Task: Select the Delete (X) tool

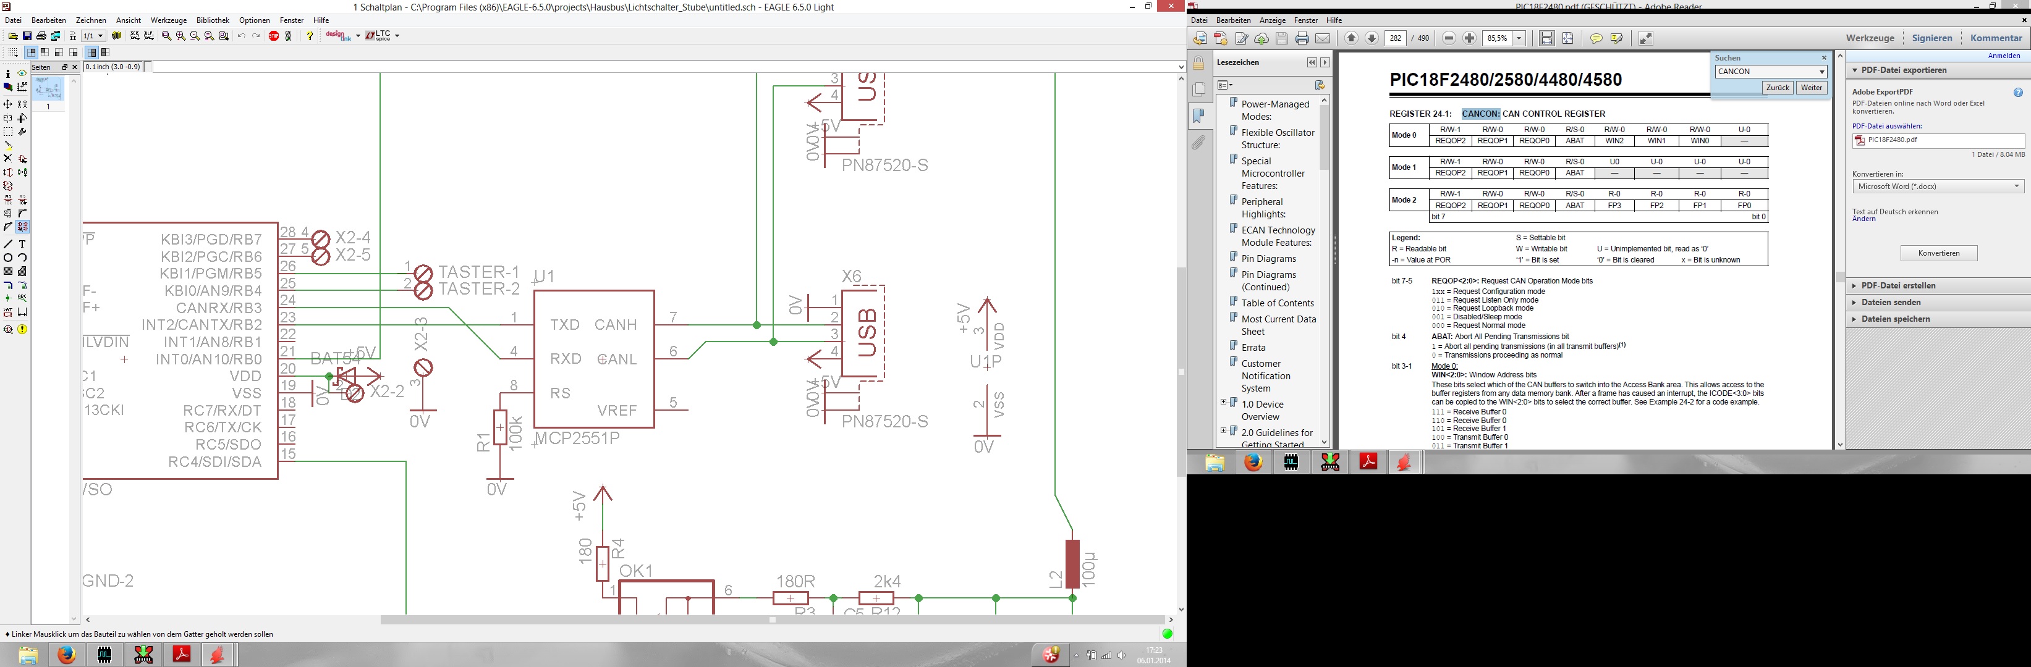Action: click(x=8, y=158)
